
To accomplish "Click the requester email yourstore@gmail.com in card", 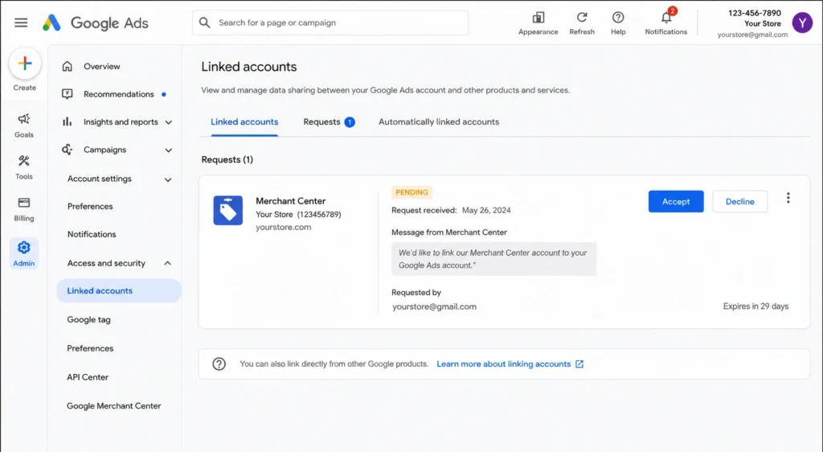I will point(434,306).
